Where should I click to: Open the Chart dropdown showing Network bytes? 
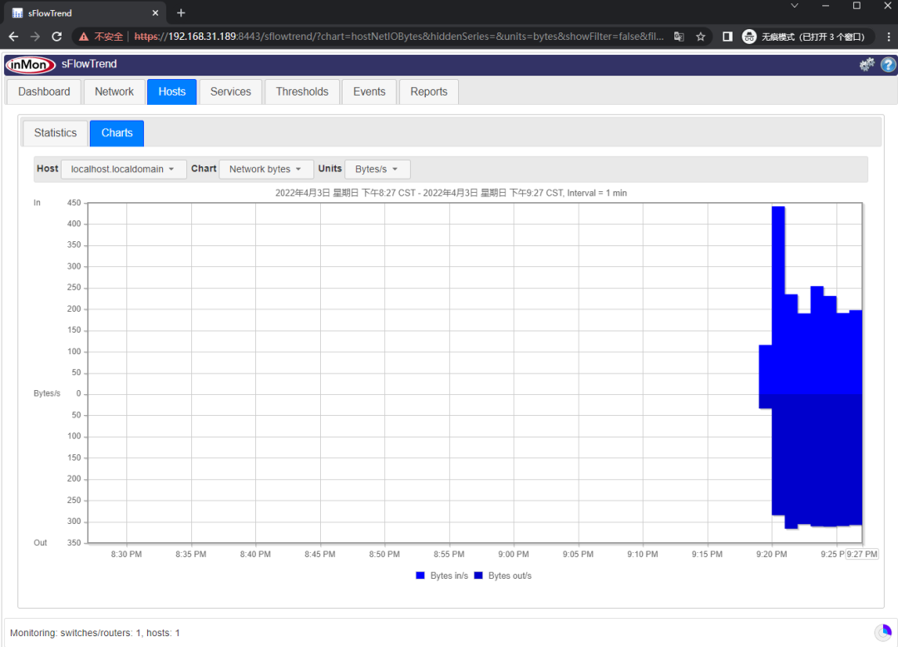pos(265,169)
